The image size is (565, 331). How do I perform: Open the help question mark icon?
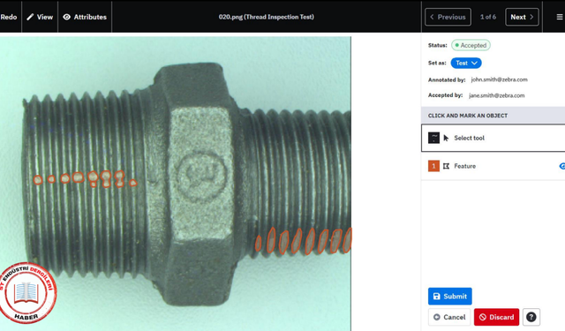(531, 317)
